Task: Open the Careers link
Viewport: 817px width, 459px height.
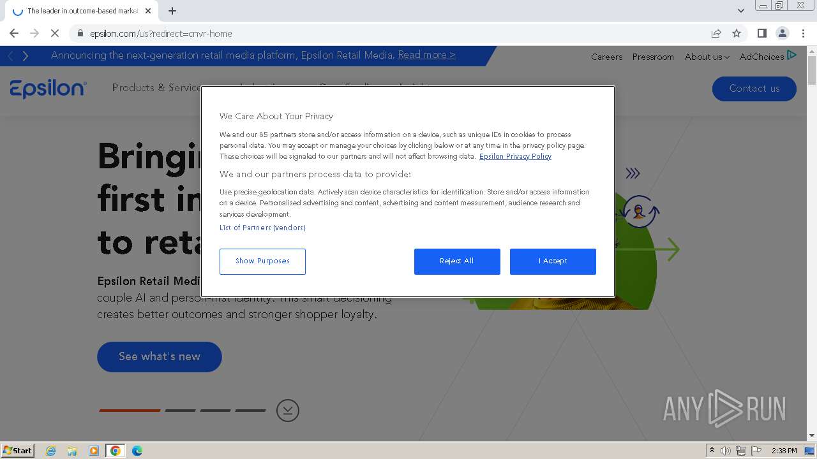Action: coord(606,57)
